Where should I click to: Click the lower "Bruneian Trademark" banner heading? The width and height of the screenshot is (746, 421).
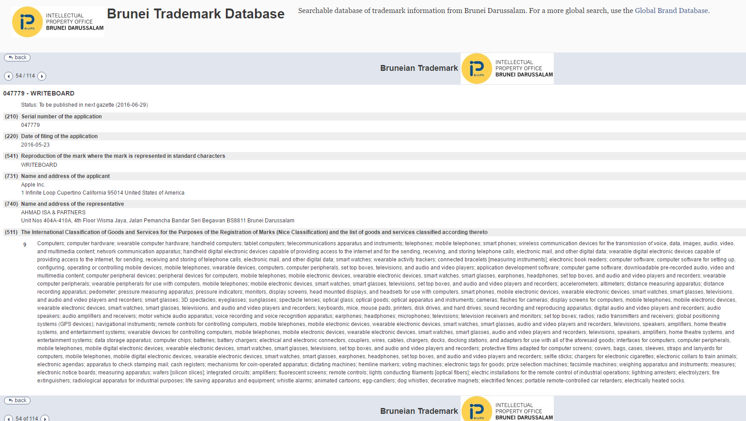click(x=419, y=411)
